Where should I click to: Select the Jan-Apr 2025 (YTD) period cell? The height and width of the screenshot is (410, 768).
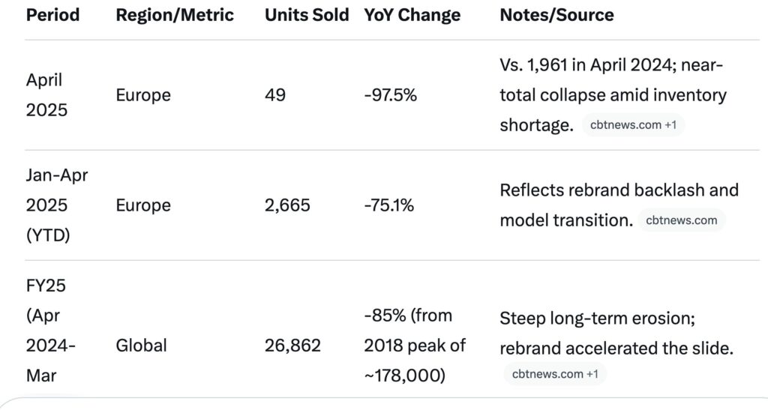point(57,205)
